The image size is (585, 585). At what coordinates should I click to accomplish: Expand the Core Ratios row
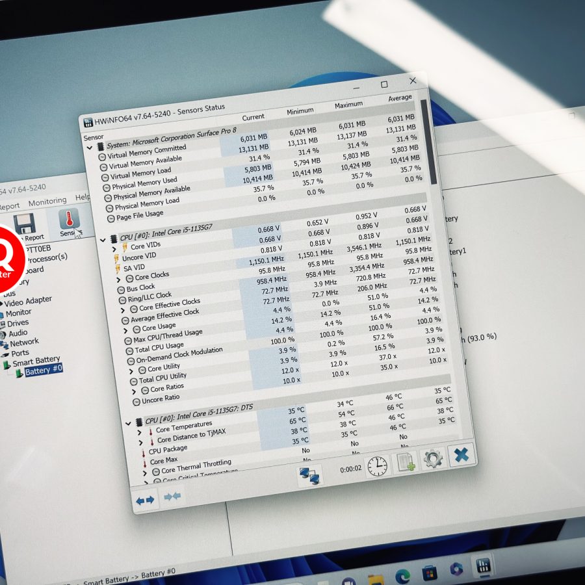[x=134, y=392]
